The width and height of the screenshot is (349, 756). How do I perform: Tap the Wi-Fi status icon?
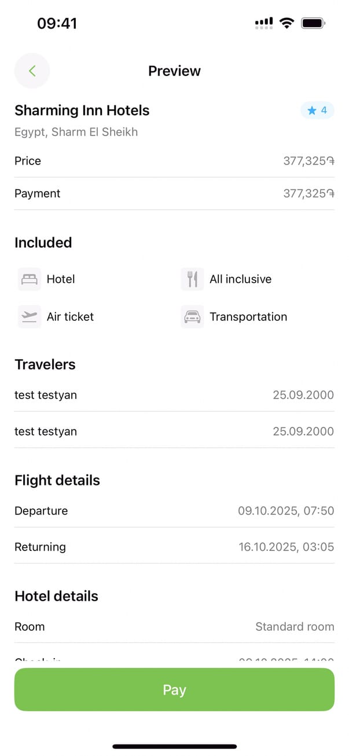[x=286, y=23]
